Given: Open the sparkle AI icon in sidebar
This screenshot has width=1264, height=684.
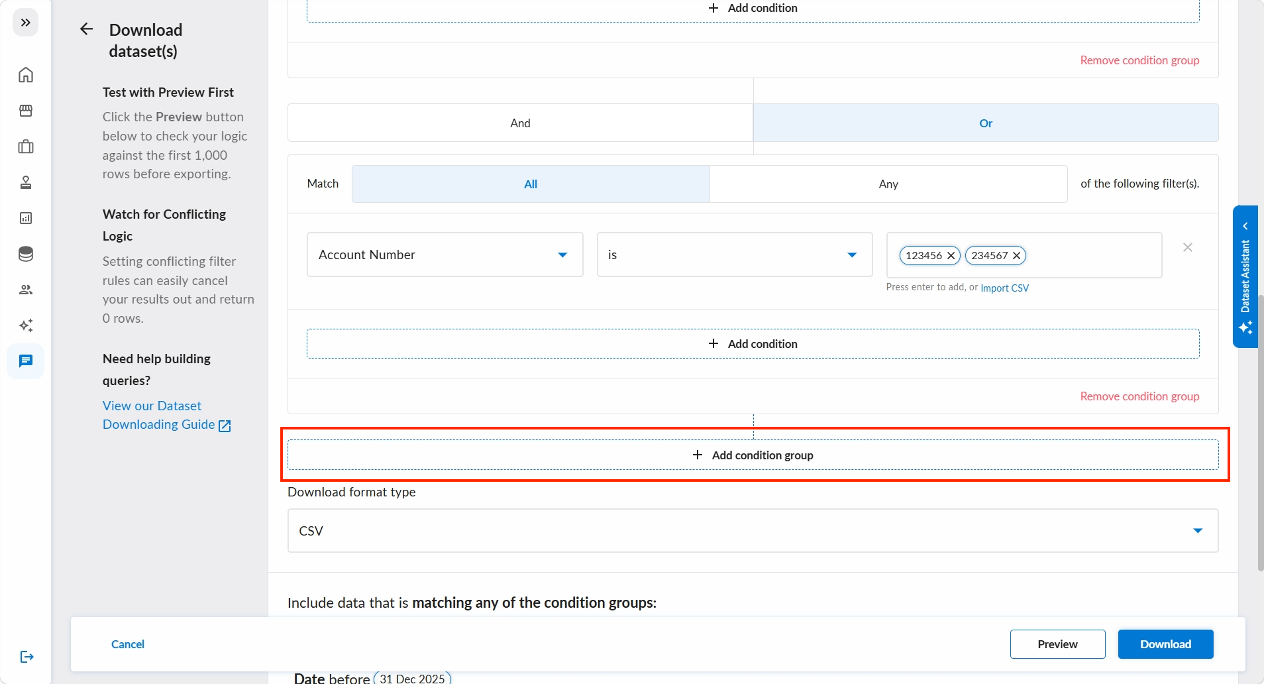Looking at the screenshot, I should coord(26,325).
